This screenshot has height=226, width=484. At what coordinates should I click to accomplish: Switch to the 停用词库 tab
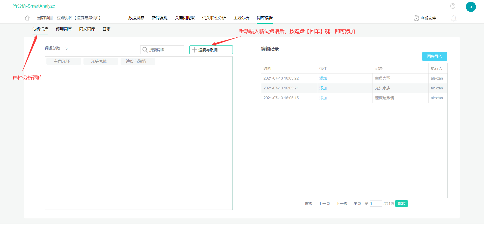pyautogui.click(x=64, y=29)
